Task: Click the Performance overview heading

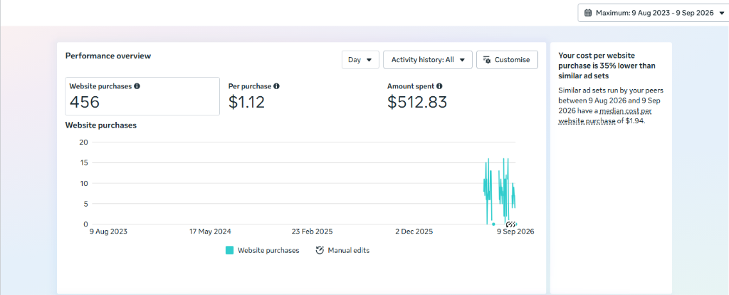Action: (x=108, y=56)
